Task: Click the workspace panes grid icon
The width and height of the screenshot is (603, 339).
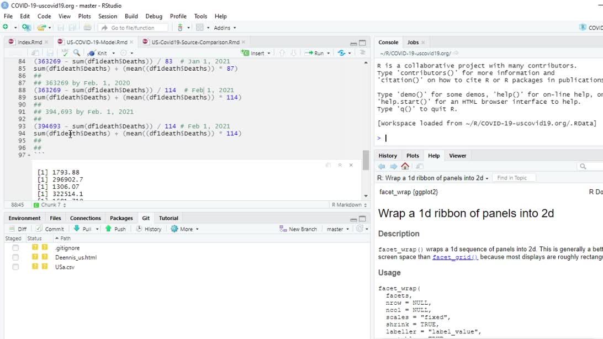Action: 199,27
